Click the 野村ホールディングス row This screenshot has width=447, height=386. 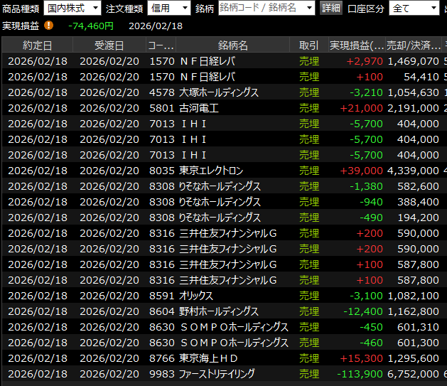click(213, 311)
